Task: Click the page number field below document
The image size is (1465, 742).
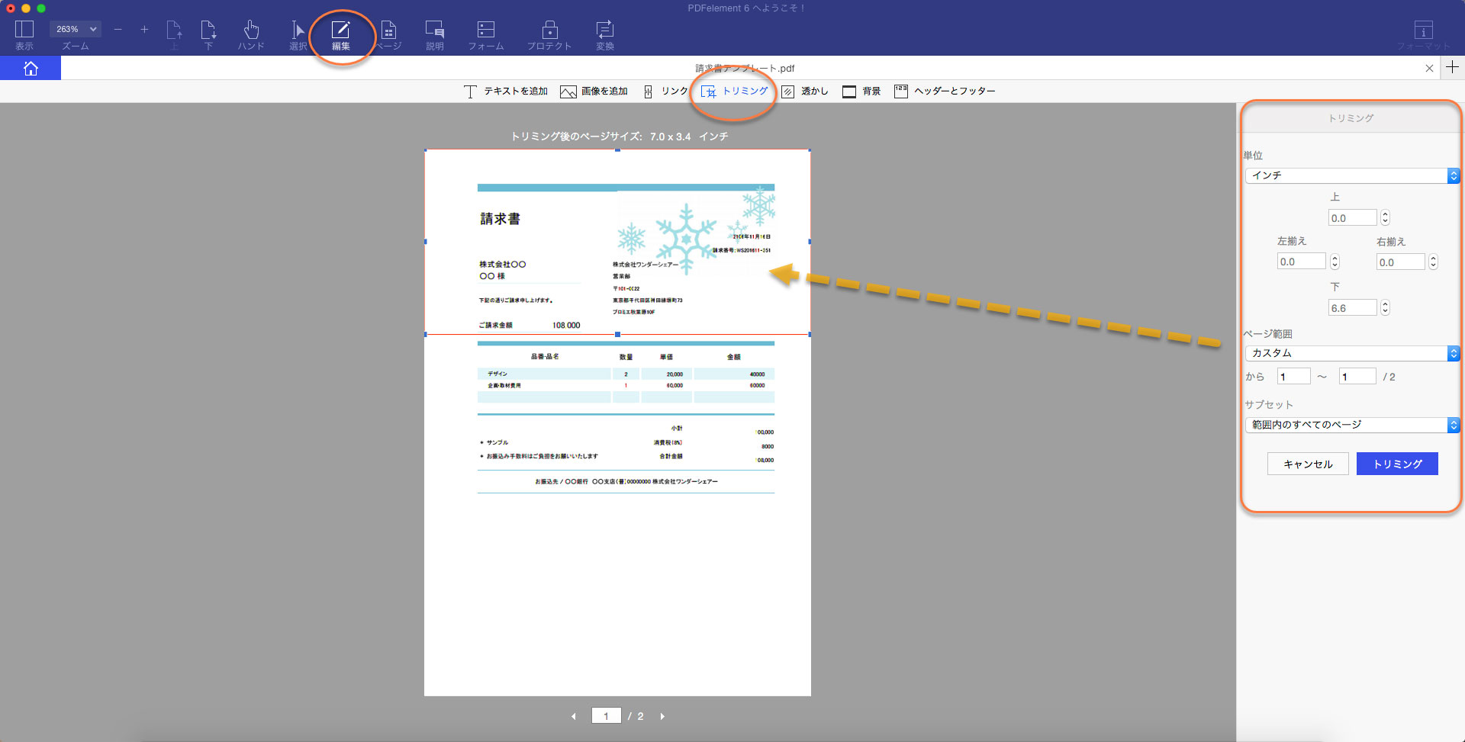Action: tap(606, 716)
